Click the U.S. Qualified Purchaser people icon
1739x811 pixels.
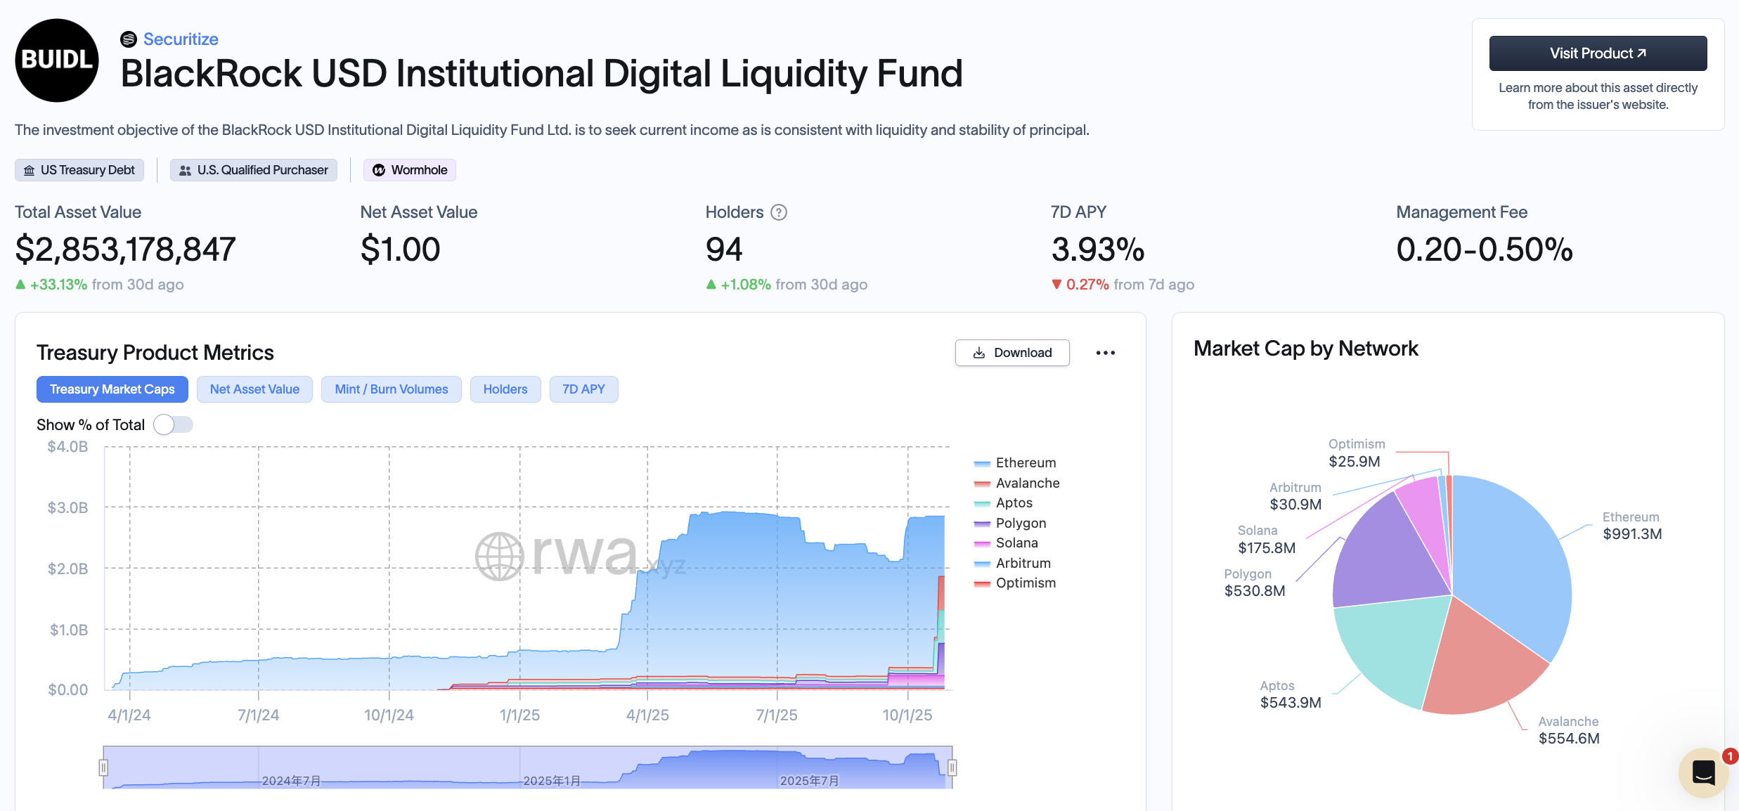pyautogui.click(x=186, y=170)
